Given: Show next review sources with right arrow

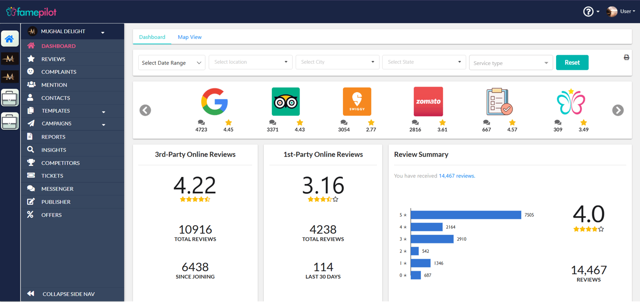Looking at the screenshot, I should pos(618,110).
